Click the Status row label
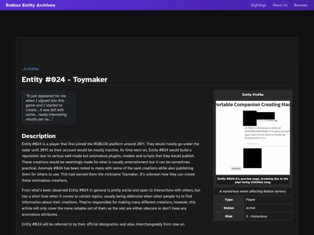Image resolution: width=314 pixels, height=235 pixels. [229, 208]
